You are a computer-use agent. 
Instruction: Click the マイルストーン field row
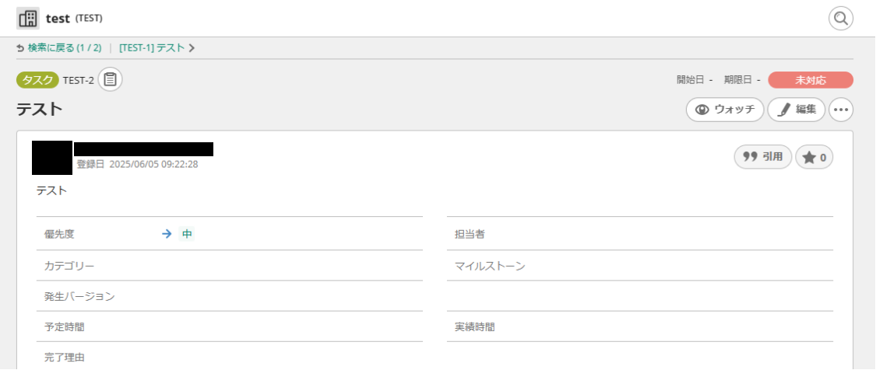tap(639, 266)
